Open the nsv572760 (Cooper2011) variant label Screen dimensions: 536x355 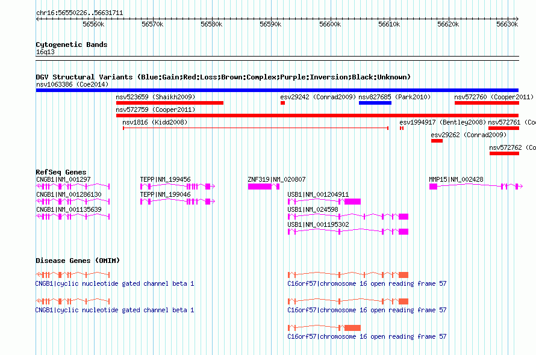pos(494,97)
